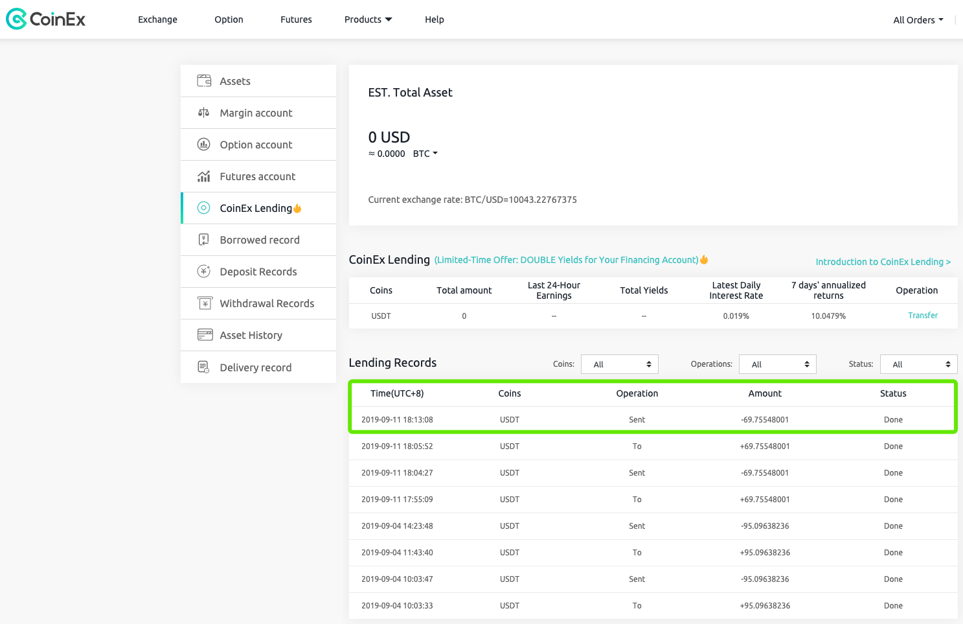Click the Time(UTC+8) column header
The width and height of the screenshot is (963, 624).
pos(397,393)
